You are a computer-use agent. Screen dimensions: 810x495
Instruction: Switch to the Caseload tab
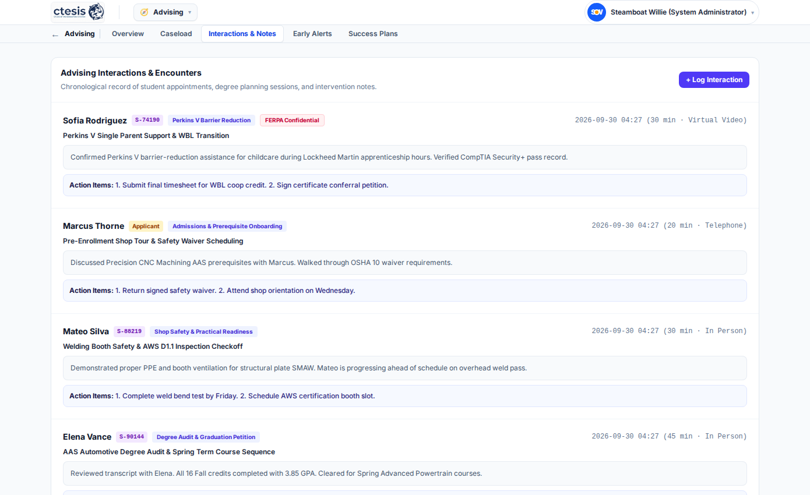coord(176,34)
